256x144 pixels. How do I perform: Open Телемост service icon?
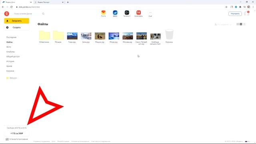[127, 14]
